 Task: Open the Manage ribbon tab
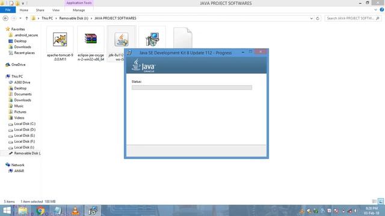(x=79, y=10)
